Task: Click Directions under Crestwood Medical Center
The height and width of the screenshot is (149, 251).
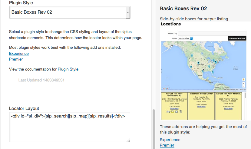Action: click(x=201, y=106)
